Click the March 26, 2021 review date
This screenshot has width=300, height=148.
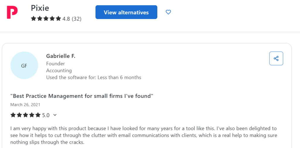click(25, 105)
